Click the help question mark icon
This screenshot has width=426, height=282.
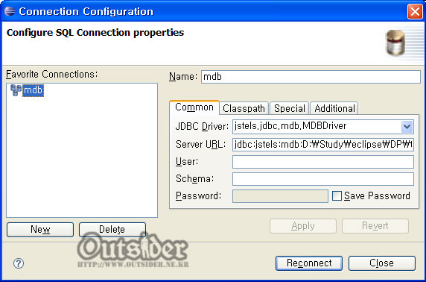click(x=19, y=263)
